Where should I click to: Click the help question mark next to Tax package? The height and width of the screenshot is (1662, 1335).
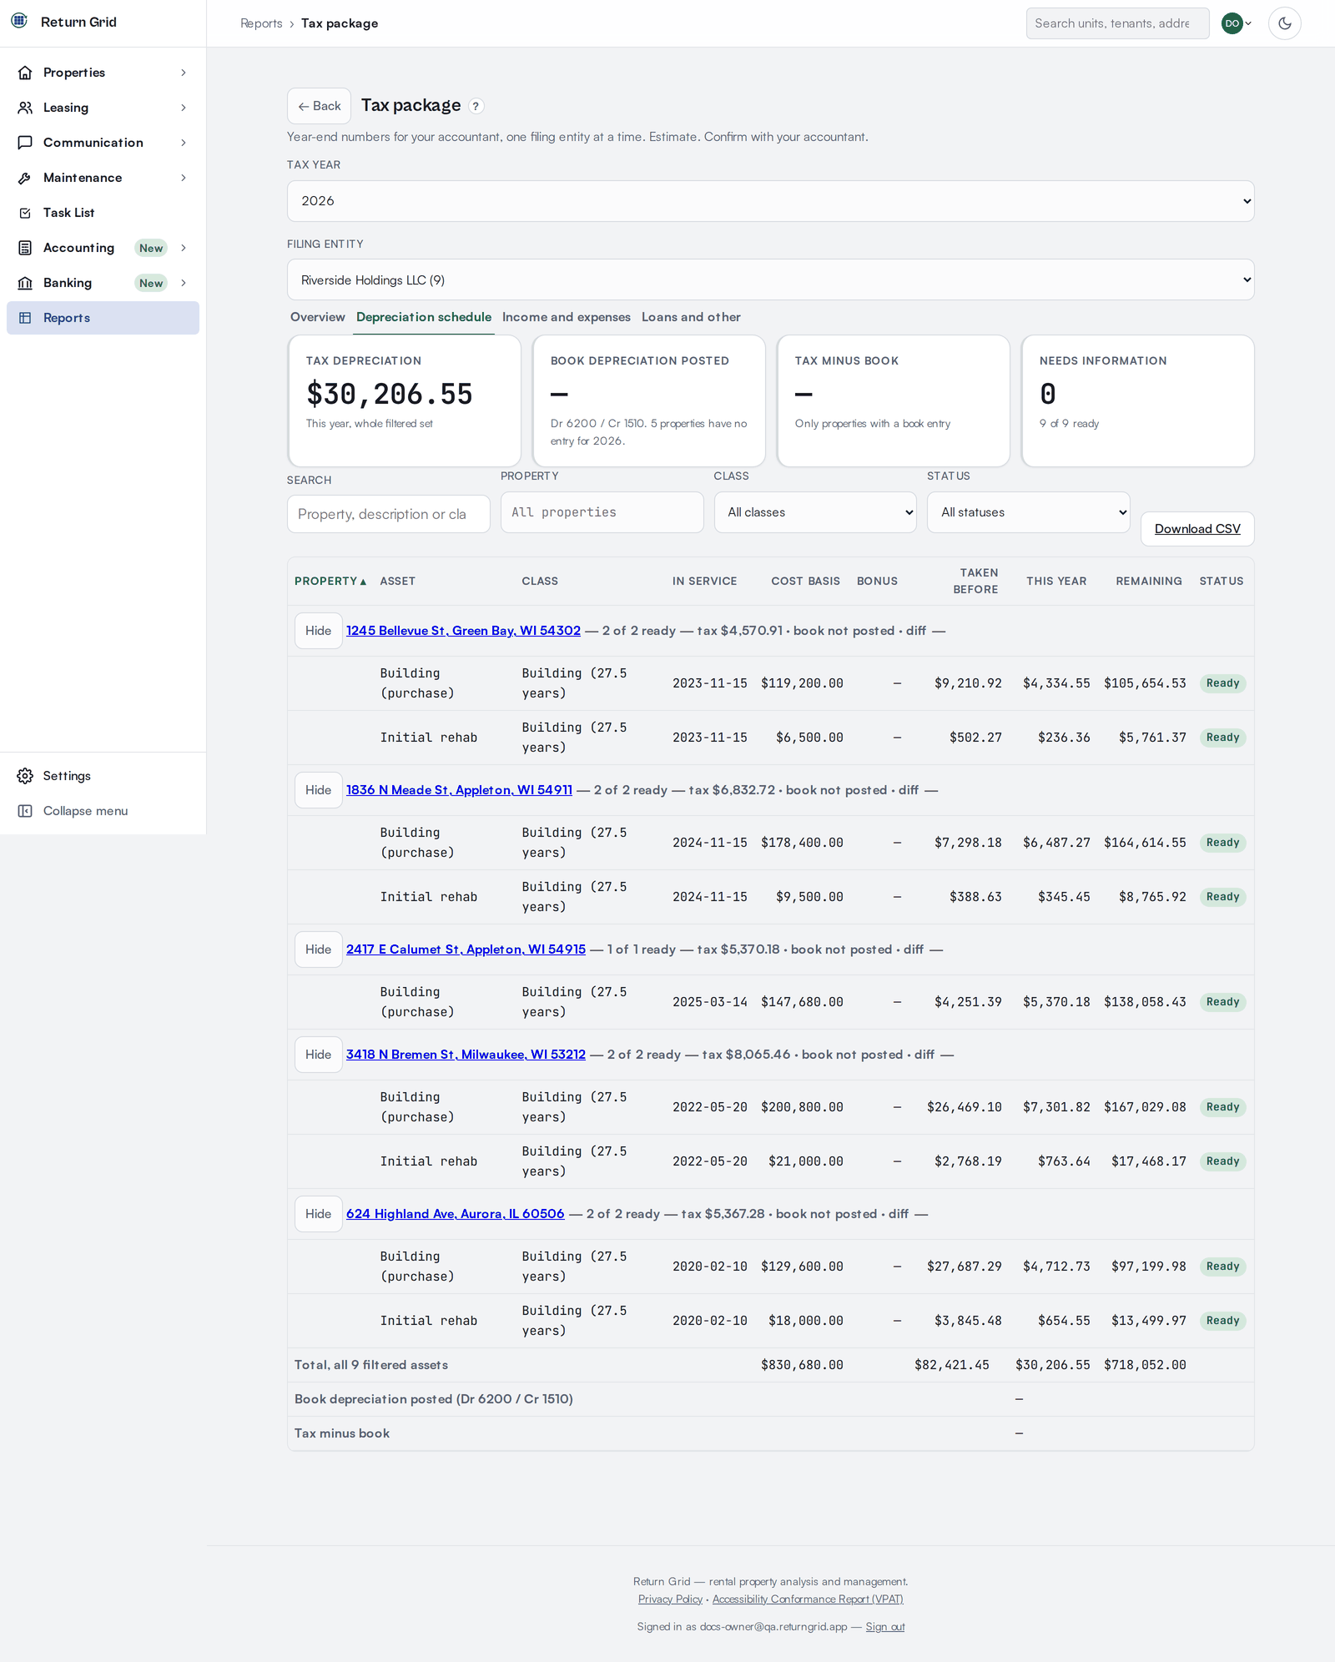[476, 106]
